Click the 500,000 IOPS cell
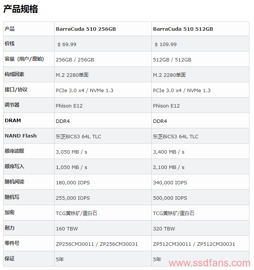 pyautogui.click(x=170, y=198)
